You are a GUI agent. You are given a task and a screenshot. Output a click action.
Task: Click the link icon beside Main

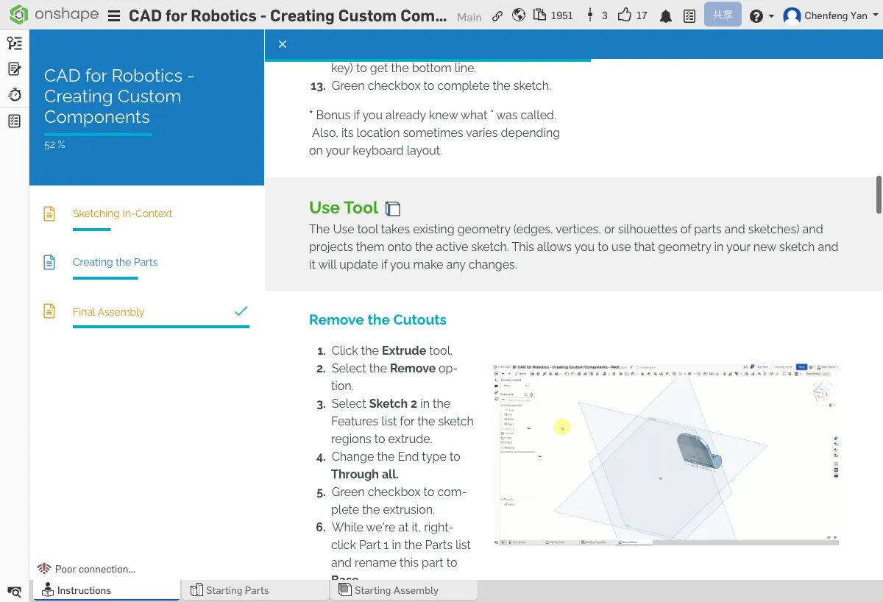497,15
